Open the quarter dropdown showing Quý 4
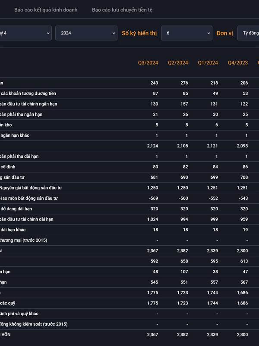259x346 pixels. [26, 33]
